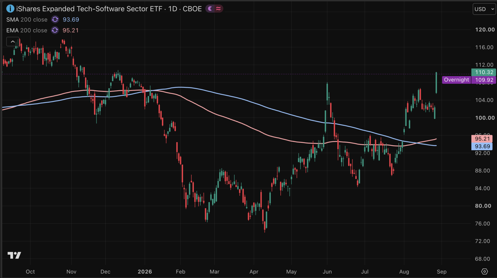497x278 pixels.
Task: Click the Overnight price label
Action: (456, 80)
